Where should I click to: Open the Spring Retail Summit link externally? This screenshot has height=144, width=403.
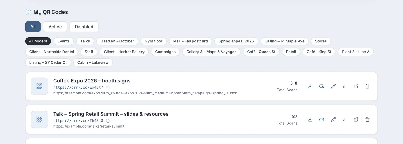(x=356, y=119)
